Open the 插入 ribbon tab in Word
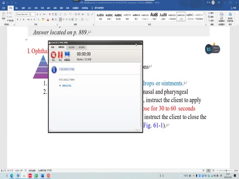239x179 pixels. (17, 7)
